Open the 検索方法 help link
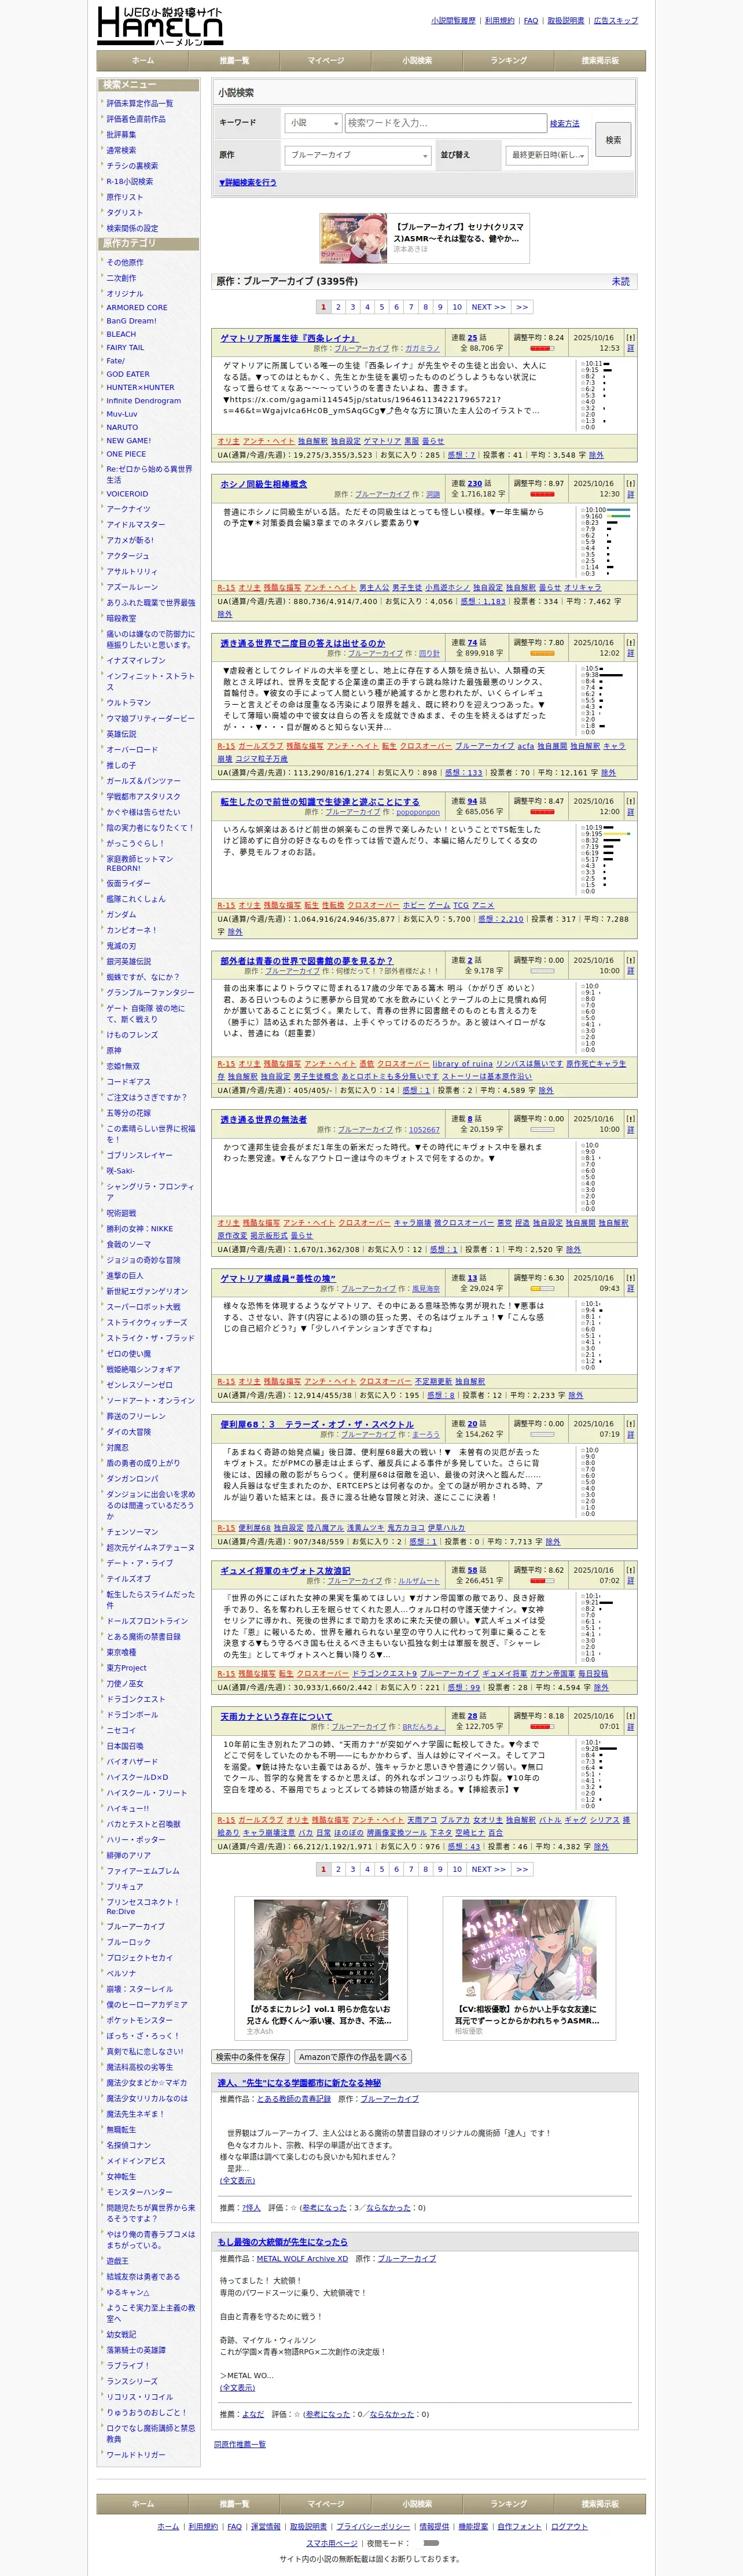This screenshot has height=2576, width=743. (564, 123)
